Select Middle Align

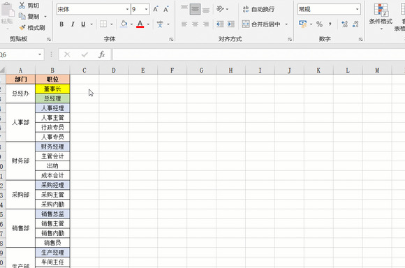click(195, 9)
